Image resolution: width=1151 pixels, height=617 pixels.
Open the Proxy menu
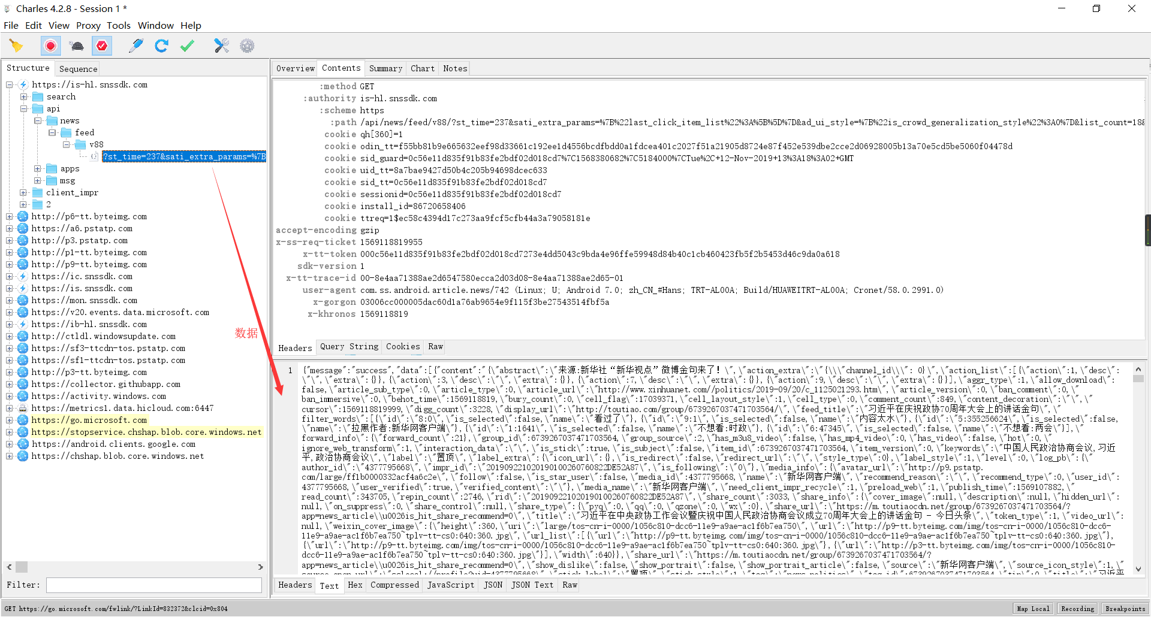click(88, 25)
